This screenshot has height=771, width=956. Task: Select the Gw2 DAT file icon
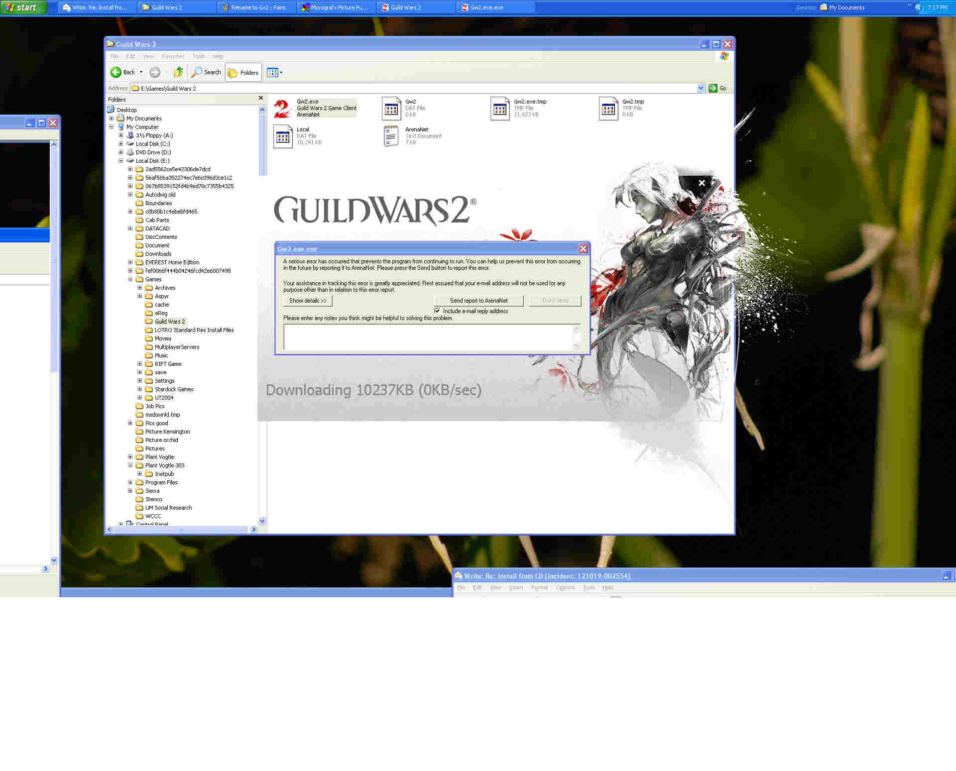391,108
